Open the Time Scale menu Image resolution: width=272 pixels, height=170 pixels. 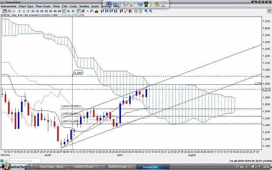point(43,6)
